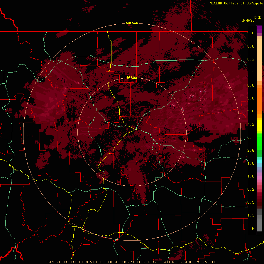Image resolution: width=264 pixels, height=264 pixels.
Task: Click the 1.8 value on the color scale
Action: 251,163
